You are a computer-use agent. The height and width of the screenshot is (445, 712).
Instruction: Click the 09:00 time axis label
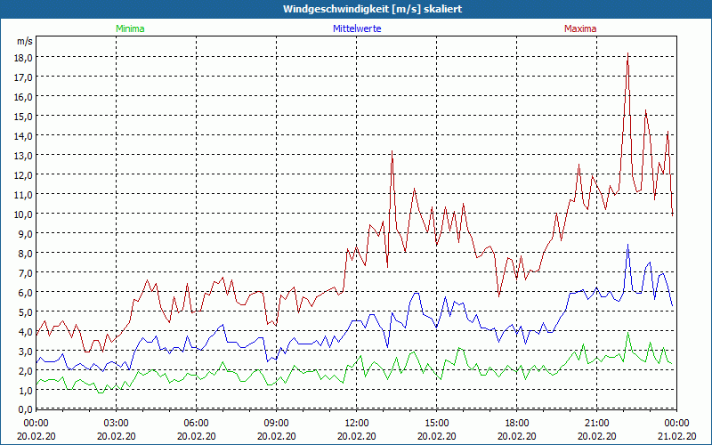(276, 423)
